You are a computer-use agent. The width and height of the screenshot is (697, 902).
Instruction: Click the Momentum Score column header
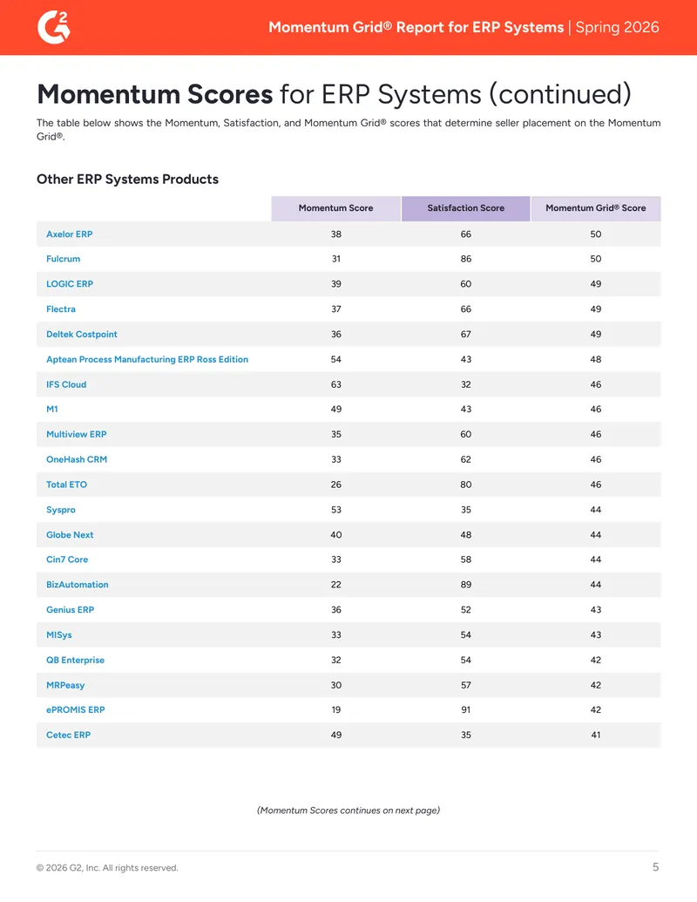point(335,208)
